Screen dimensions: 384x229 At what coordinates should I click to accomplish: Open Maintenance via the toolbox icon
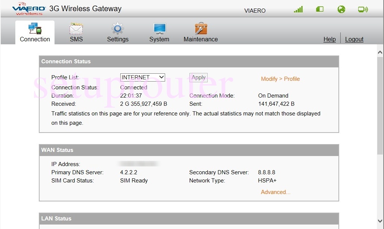coord(201,29)
